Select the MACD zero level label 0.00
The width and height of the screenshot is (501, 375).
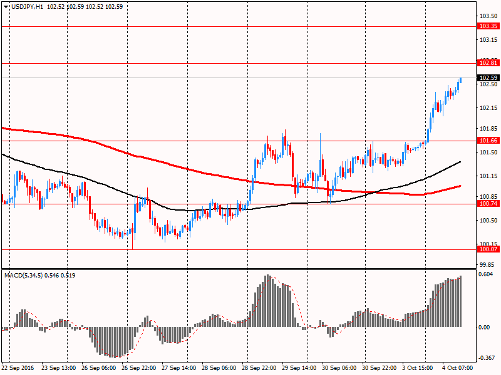pos(484,327)
